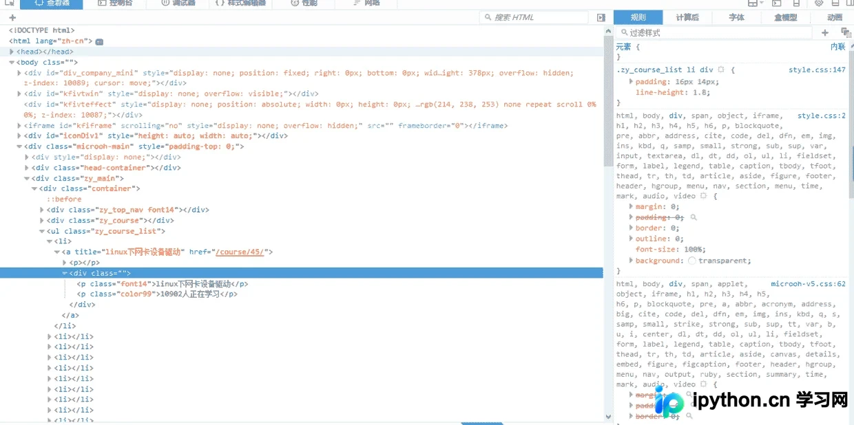Expand the margin shorthand property
Image resolution: width=854 pixels, height=425 pixels.
click(632, 206)
